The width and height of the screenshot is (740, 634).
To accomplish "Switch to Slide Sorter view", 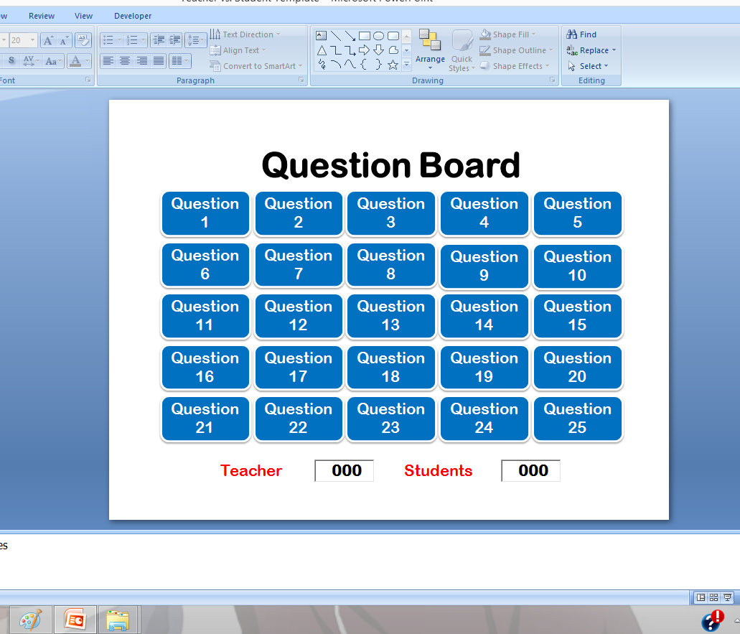I will pos(714,597).
